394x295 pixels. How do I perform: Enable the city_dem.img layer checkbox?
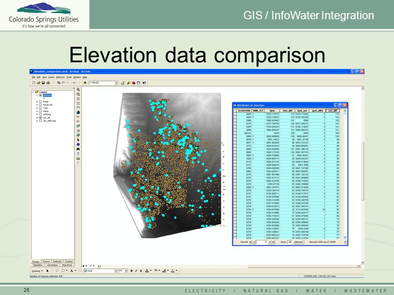(41, 120)
